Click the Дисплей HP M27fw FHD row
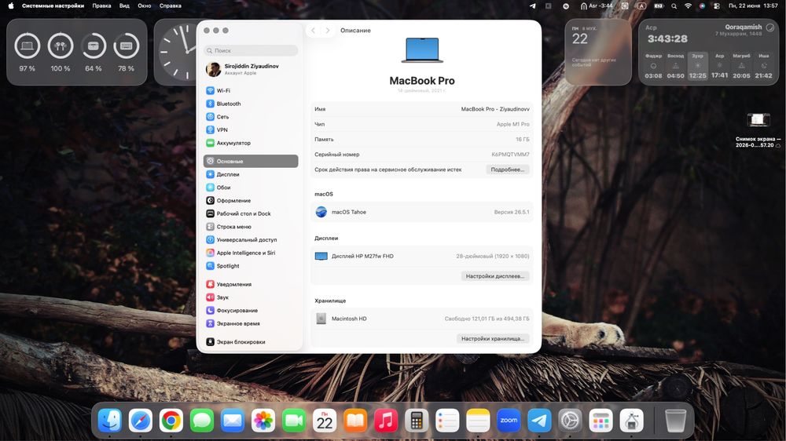Image resolution: width=786 pixels, height=441 pixels. [x=421, y=257]
